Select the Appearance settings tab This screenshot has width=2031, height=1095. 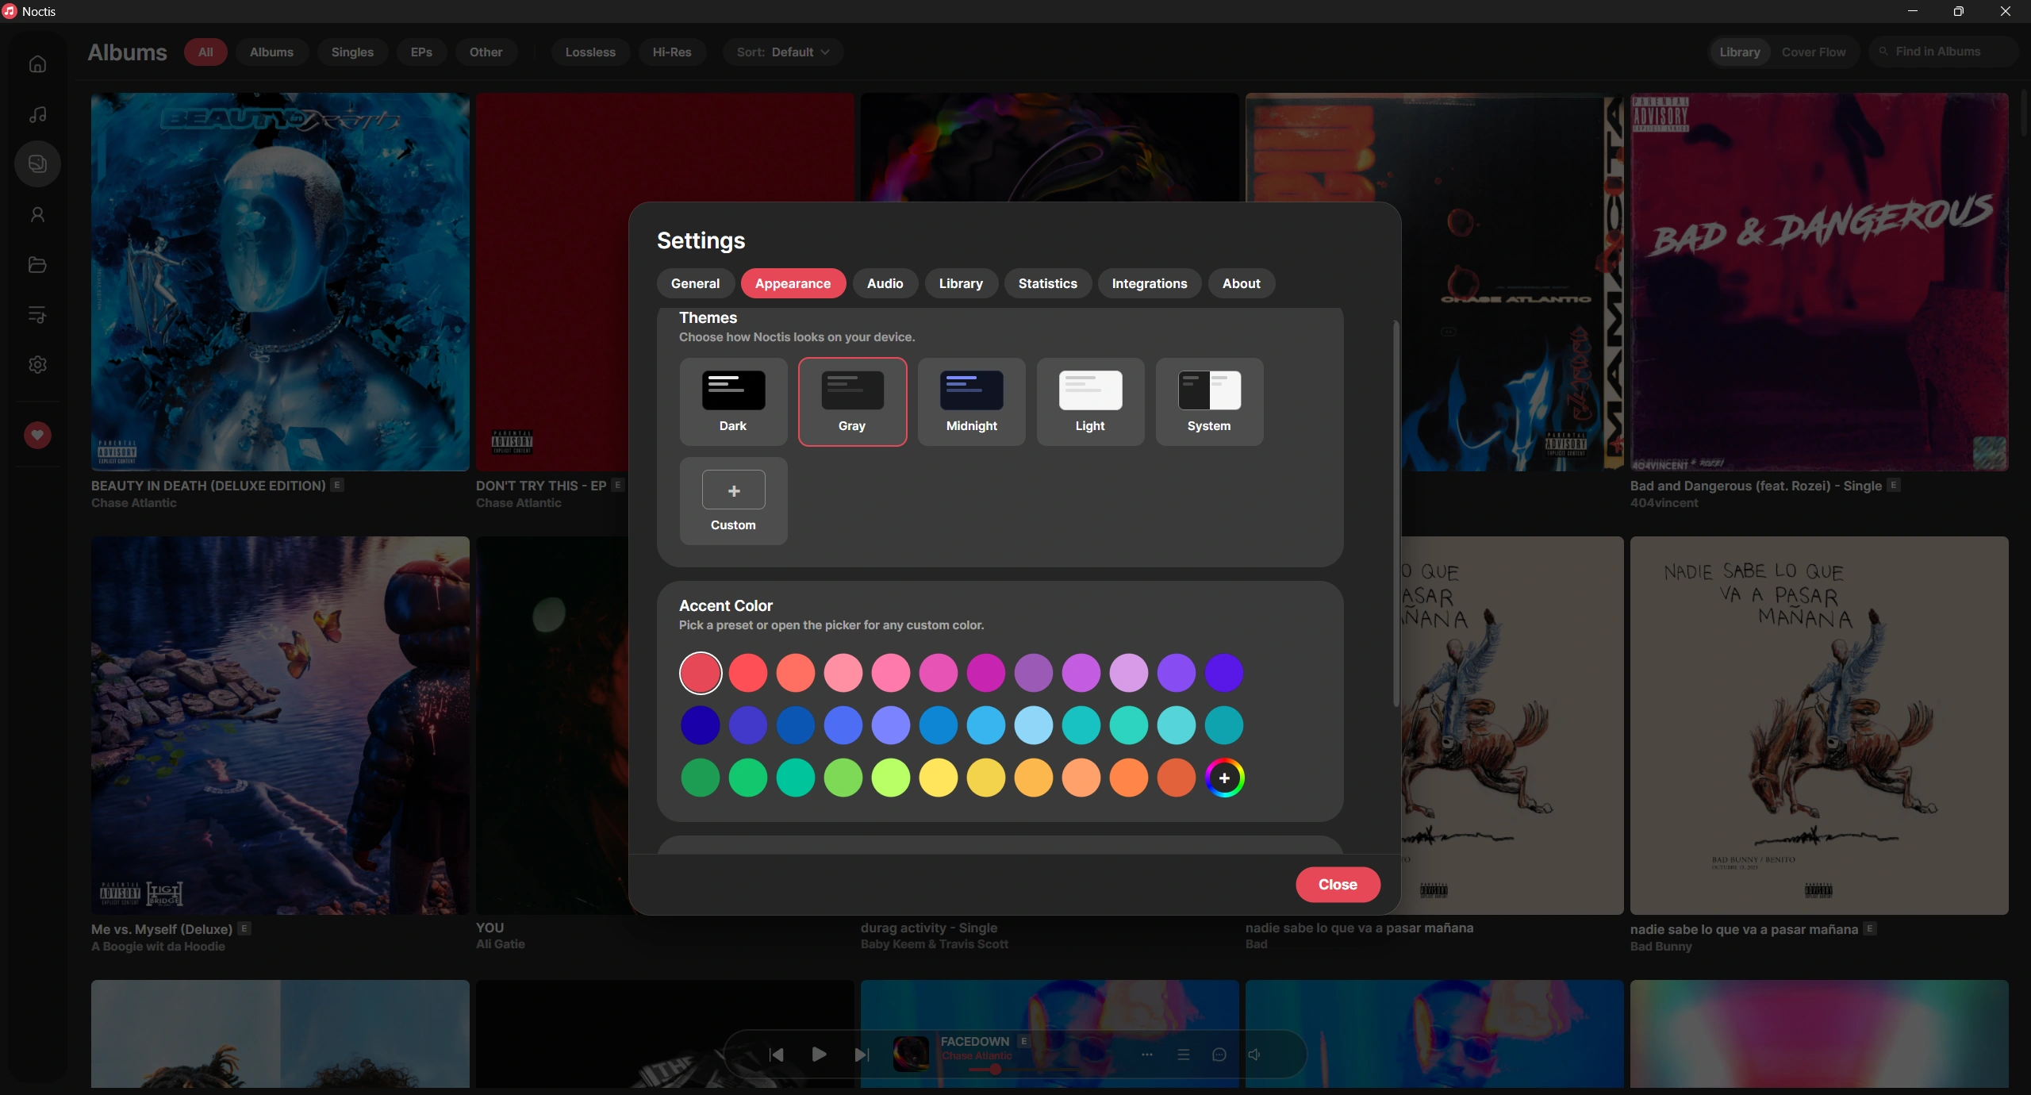click(x=793, y=283)
